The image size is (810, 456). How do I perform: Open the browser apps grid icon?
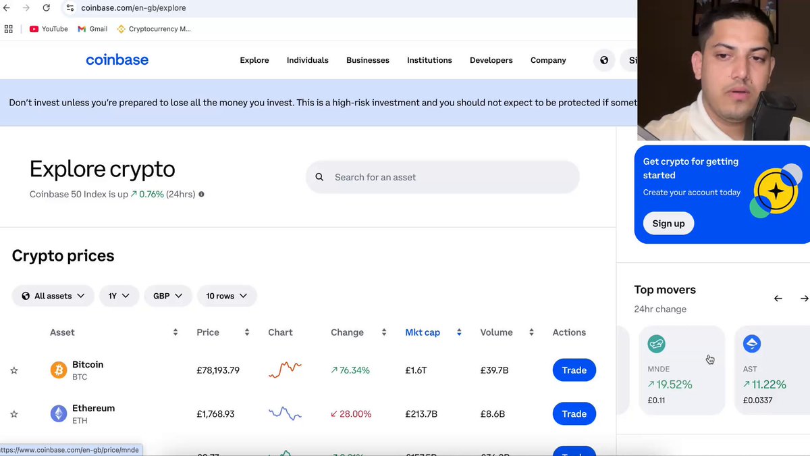tap(9, 29)
